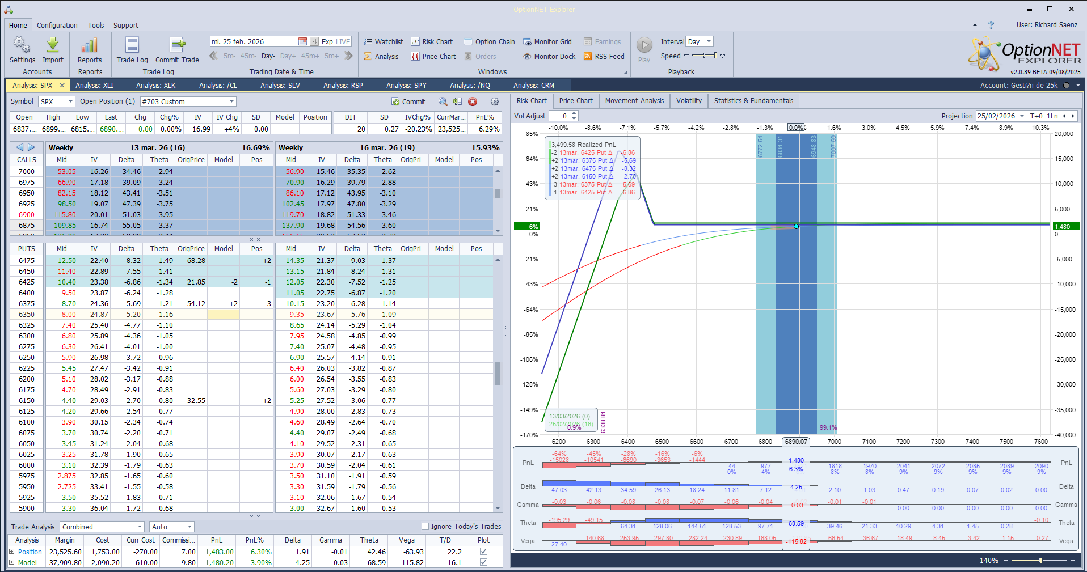Click the help question mark icon
The image size is (1087, 572).
[x=991, y=25]
